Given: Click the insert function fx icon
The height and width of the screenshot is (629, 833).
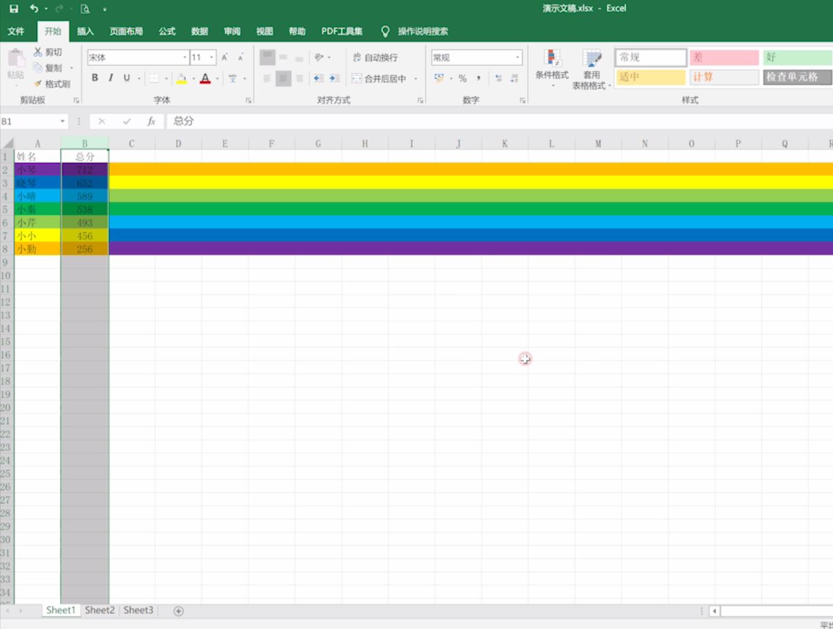Looking at the screenshot, I should coord(151,121).
